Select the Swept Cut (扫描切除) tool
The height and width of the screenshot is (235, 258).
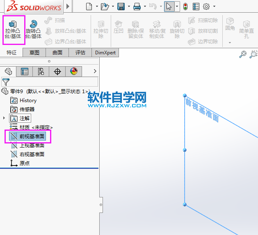point(203,20)
